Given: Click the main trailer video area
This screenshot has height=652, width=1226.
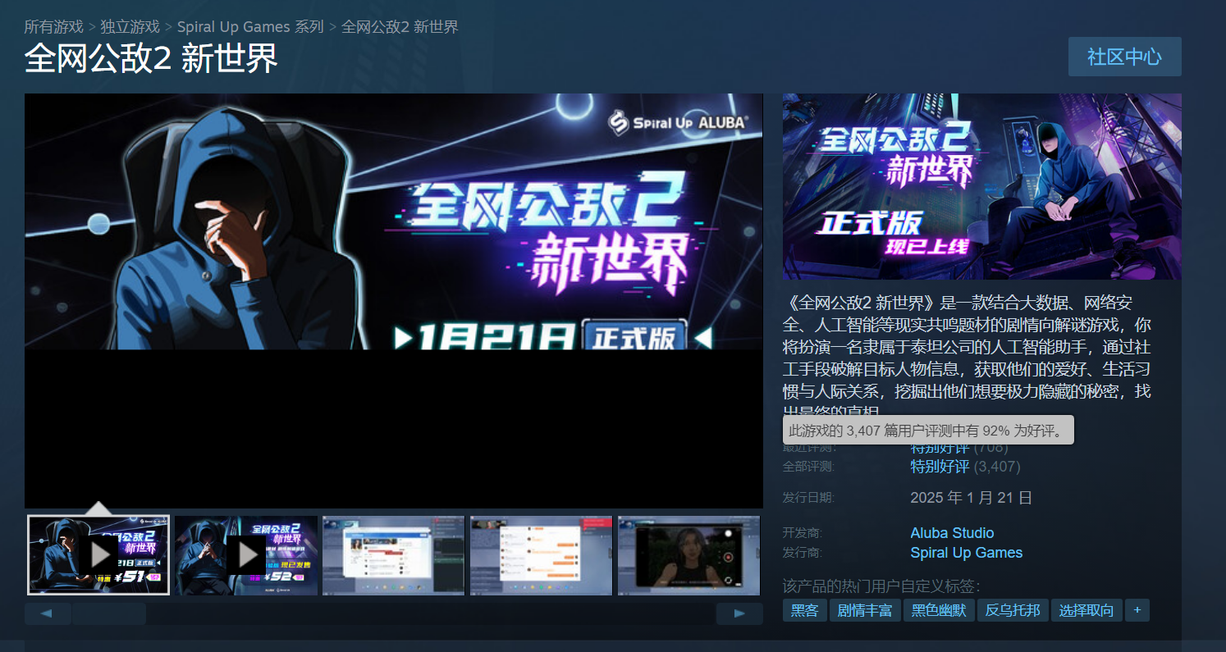Looking at the screenshot, I should pyautogui.click(x=394, y=300).
